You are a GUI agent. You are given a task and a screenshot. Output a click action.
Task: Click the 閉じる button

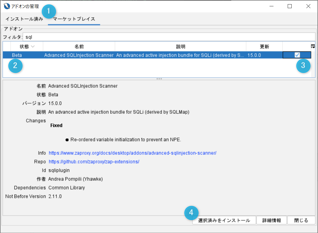point(301,220)
